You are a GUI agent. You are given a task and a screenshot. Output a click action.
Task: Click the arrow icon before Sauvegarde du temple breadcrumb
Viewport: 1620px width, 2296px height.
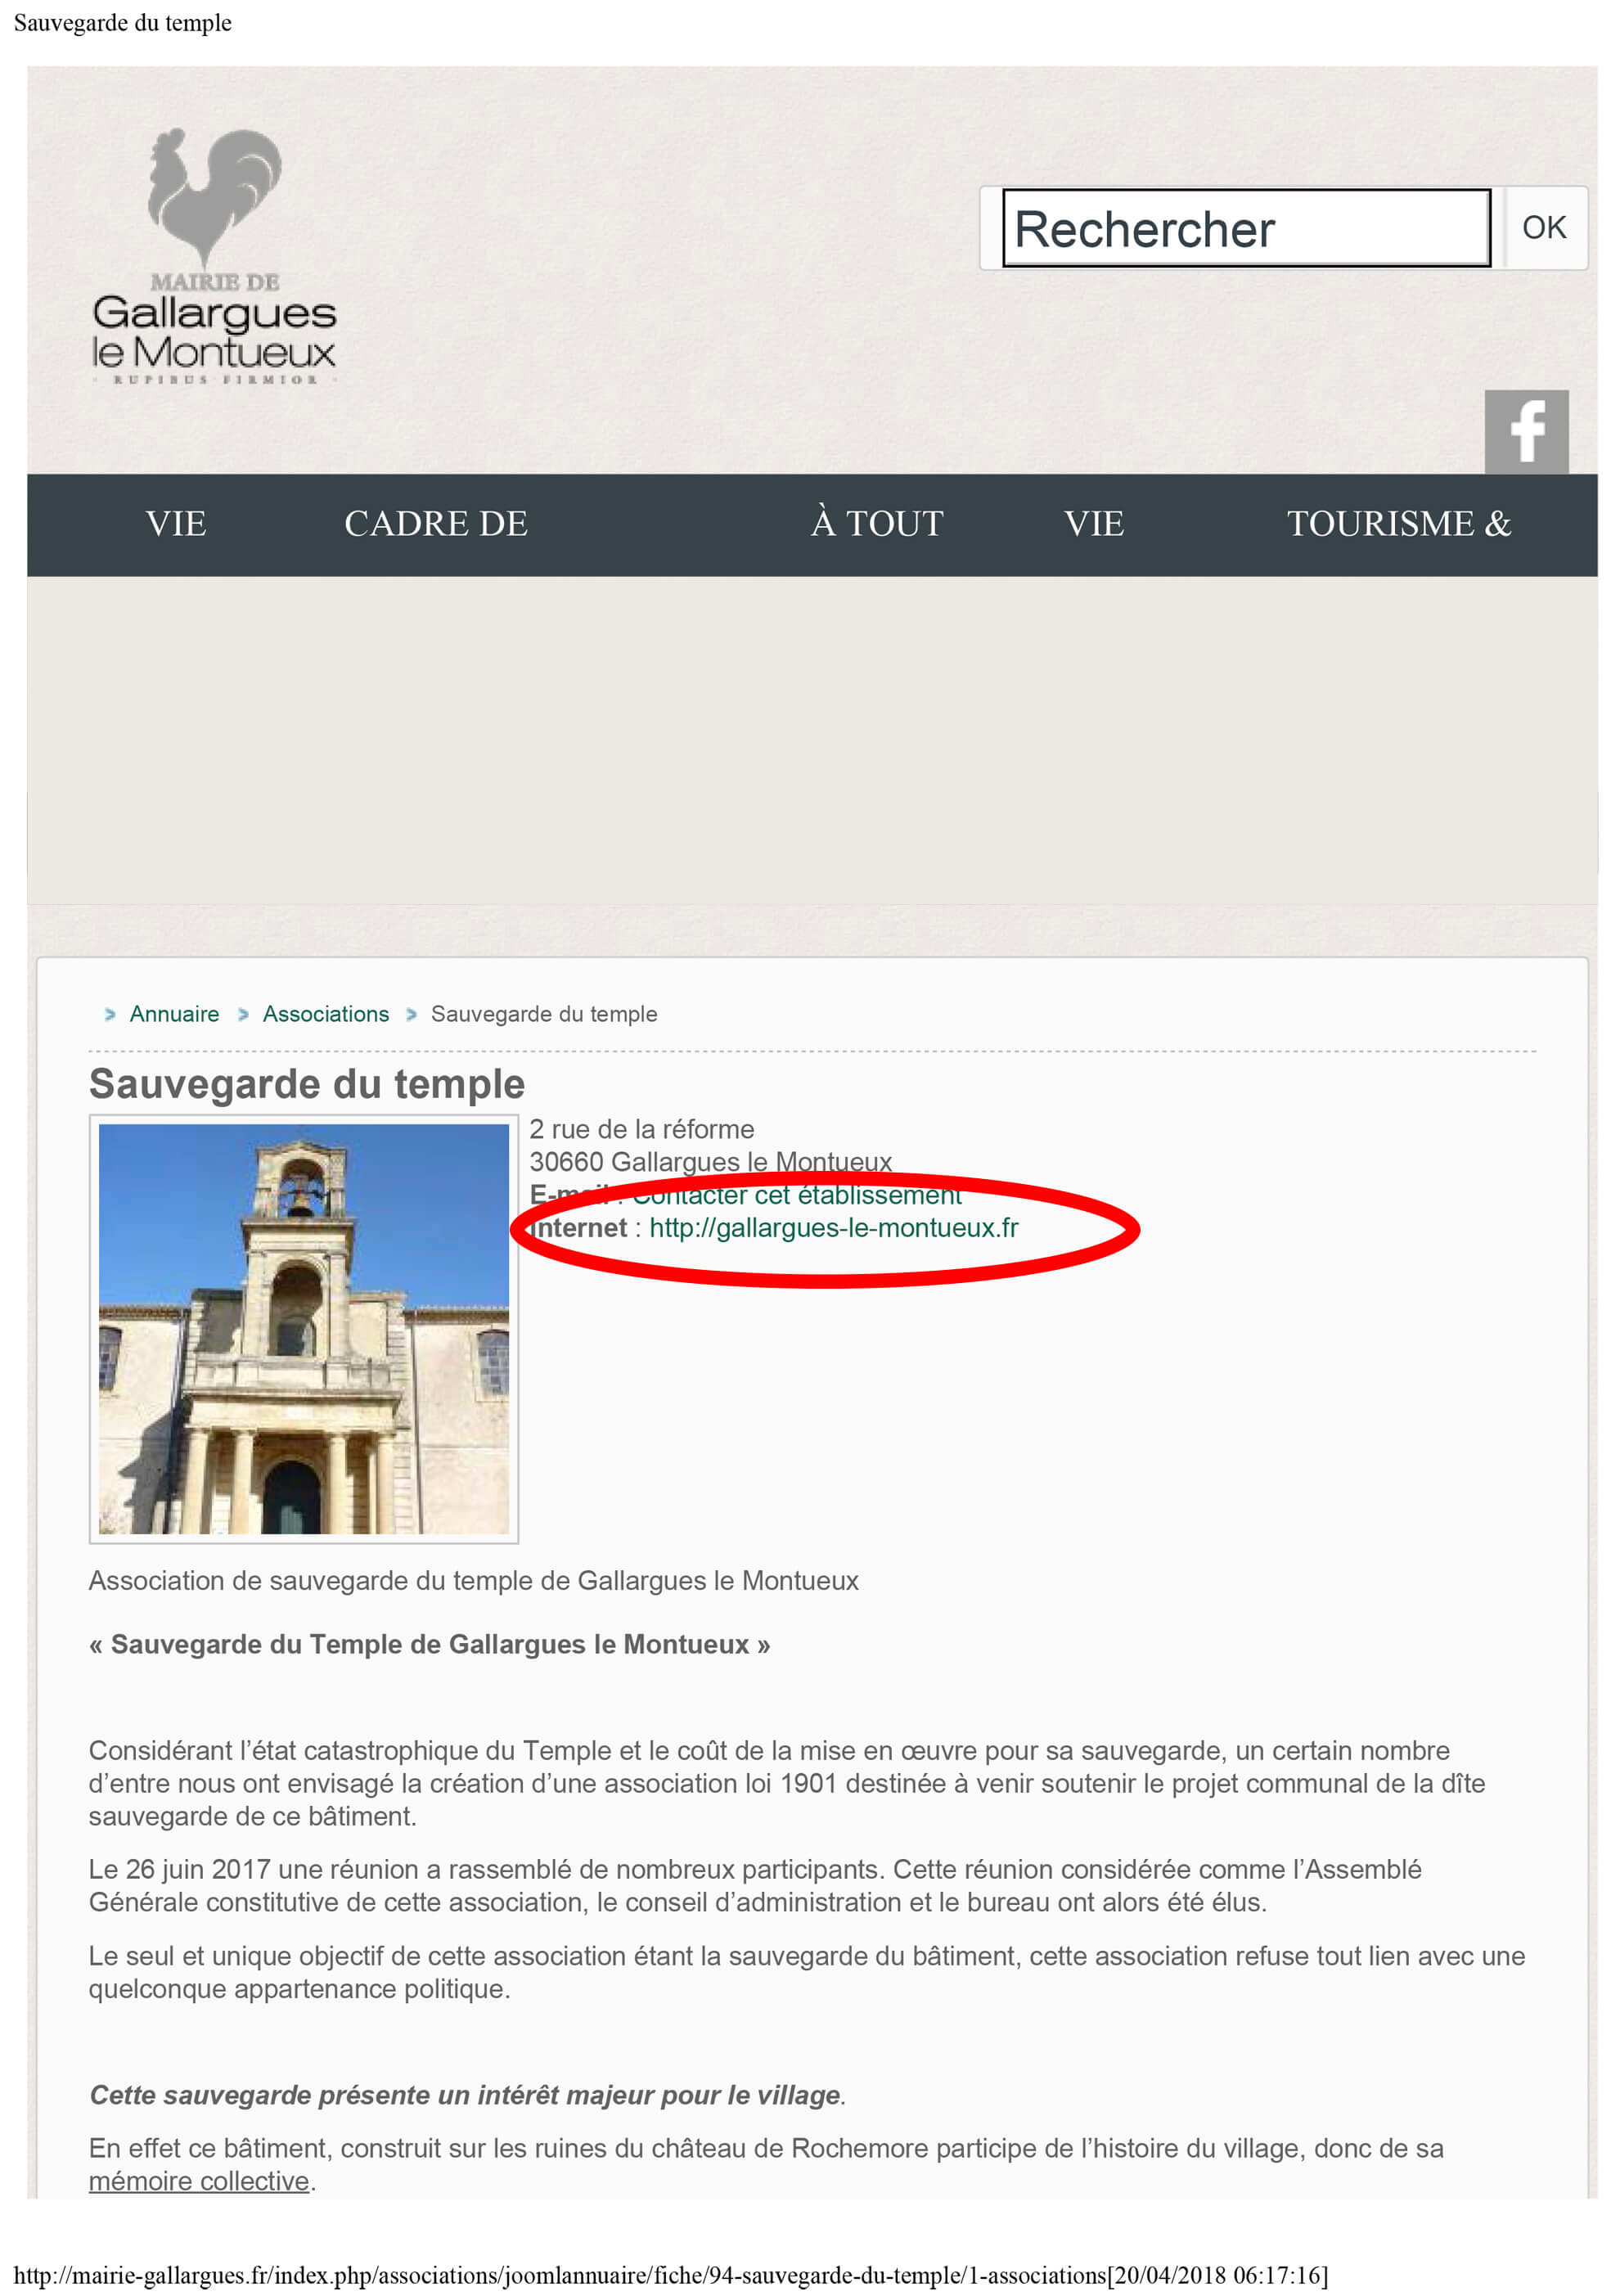(411, 1014)
